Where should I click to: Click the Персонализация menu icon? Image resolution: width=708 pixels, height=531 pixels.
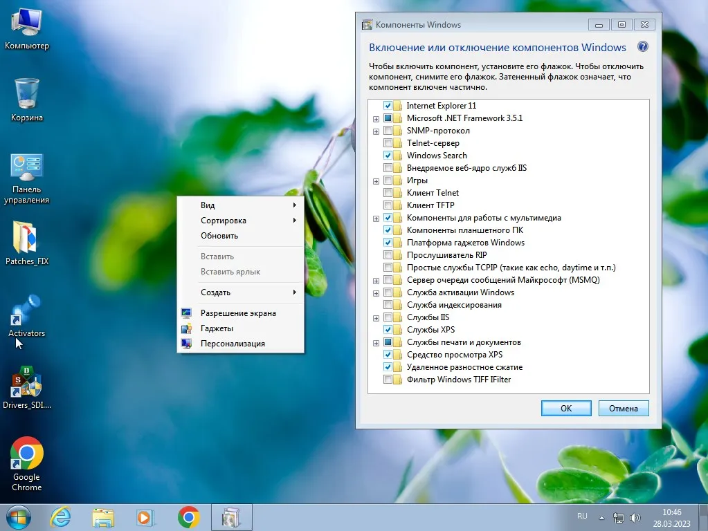click(x=186, y=344)
